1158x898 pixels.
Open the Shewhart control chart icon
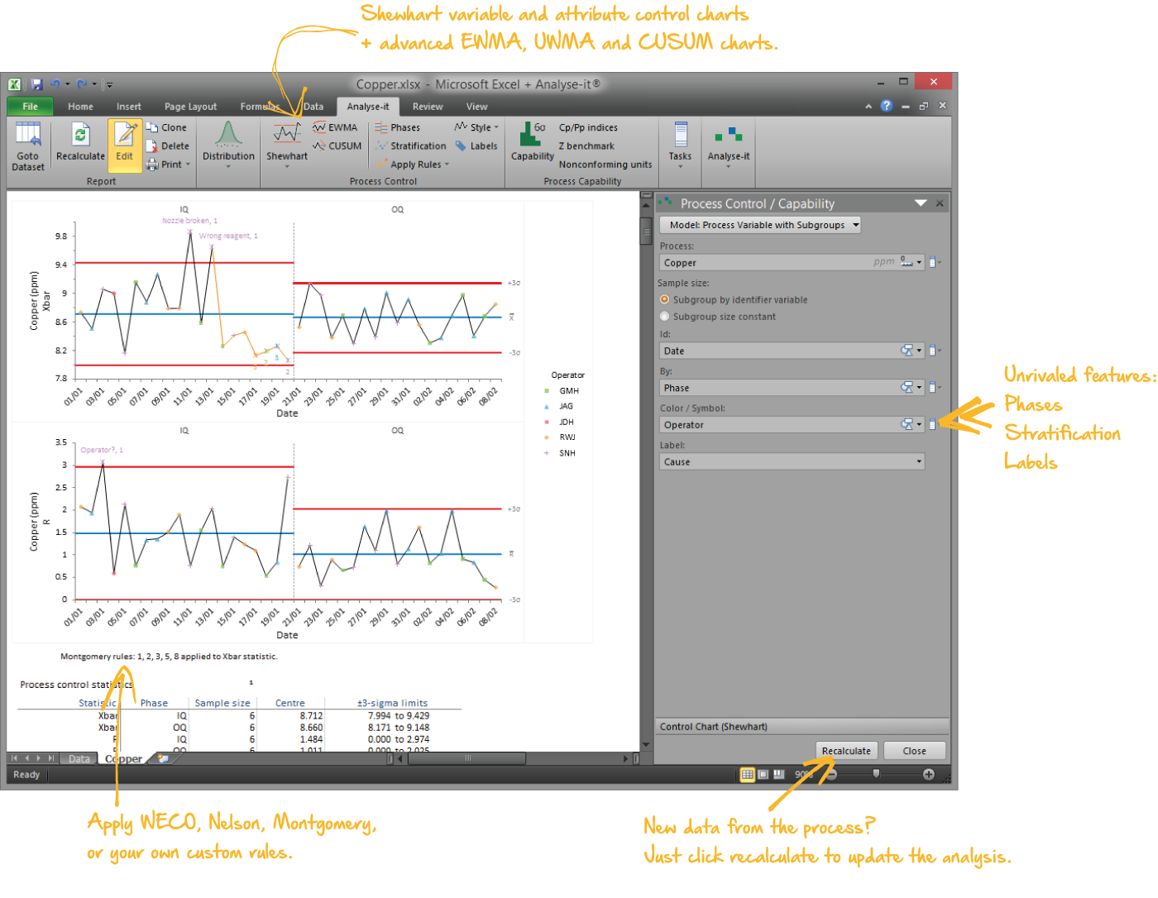coord(287,134)
